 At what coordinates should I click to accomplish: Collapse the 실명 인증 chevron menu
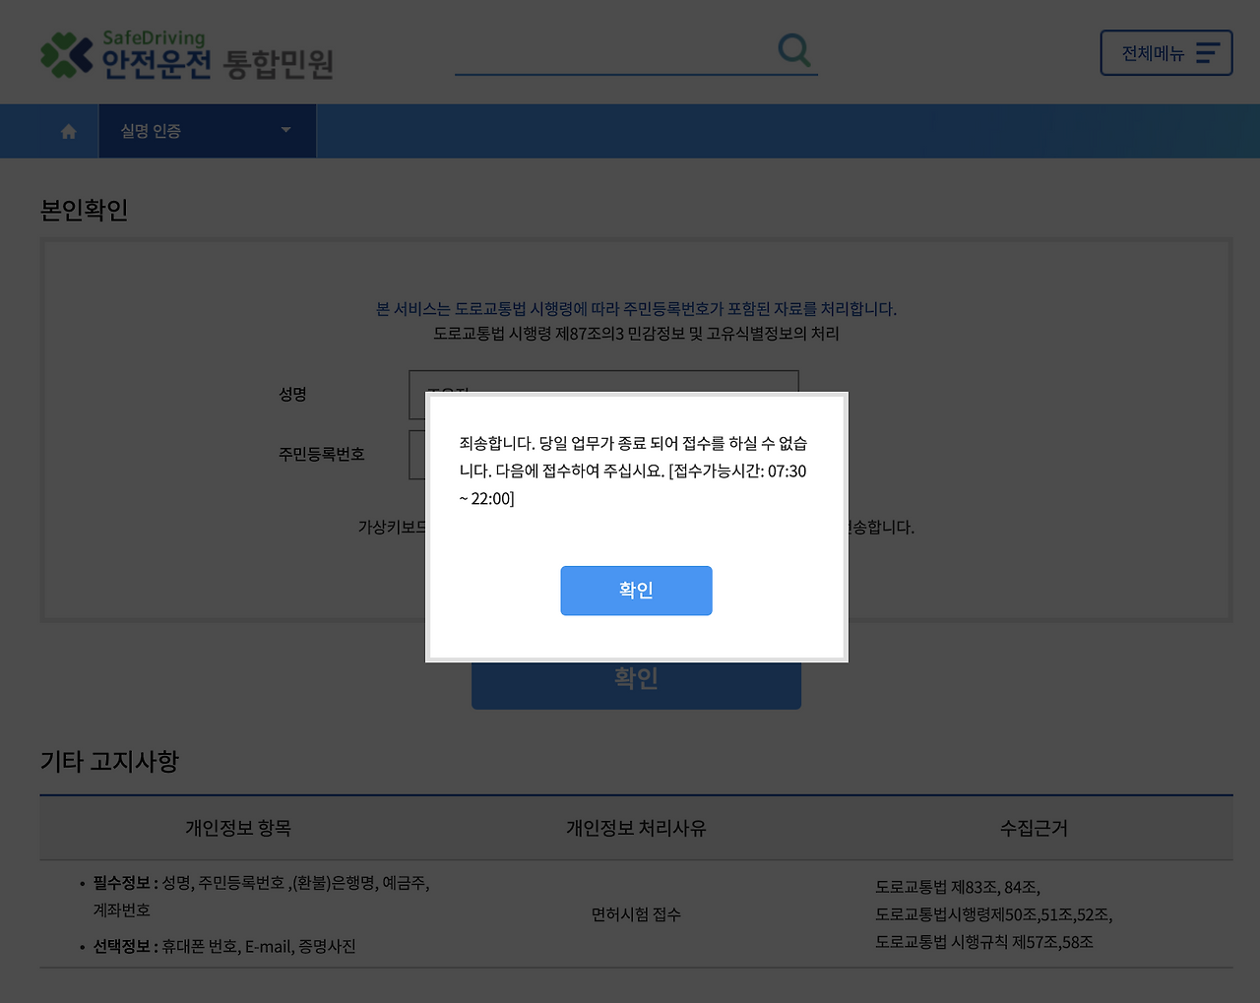(285, 130)
